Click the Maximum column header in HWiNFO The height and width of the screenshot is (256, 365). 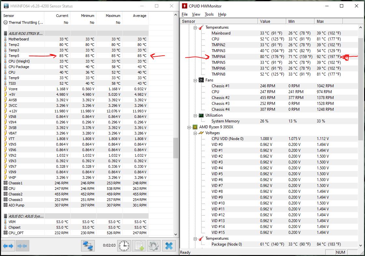tap(109, 16)
